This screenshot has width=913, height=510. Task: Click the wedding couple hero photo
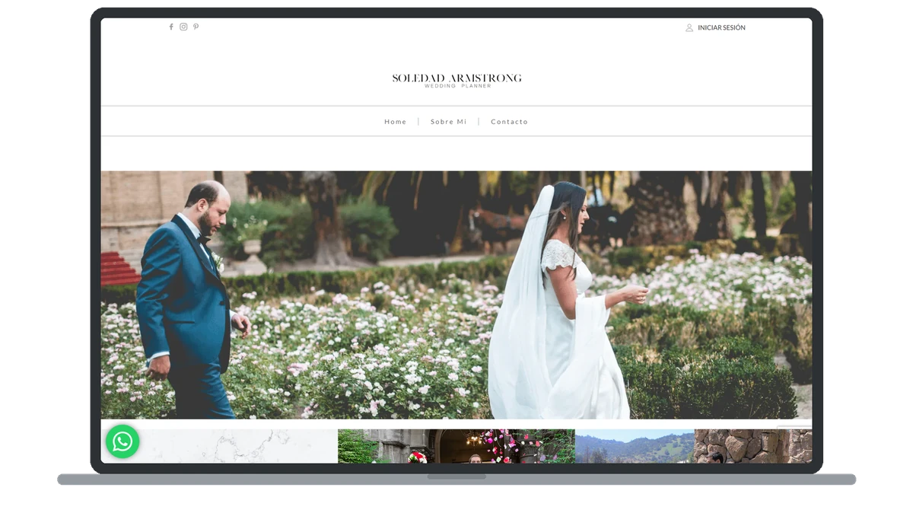pyautogui.click(x=456, y=295)
